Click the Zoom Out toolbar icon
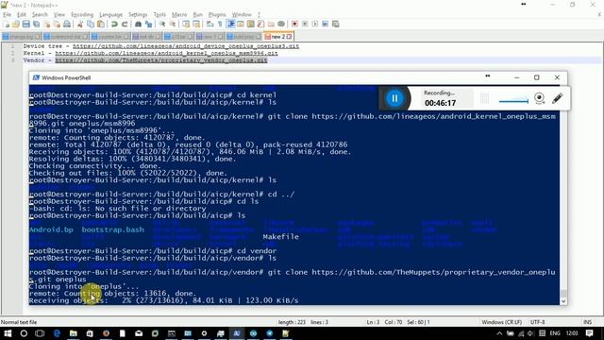 pos(172,24)
